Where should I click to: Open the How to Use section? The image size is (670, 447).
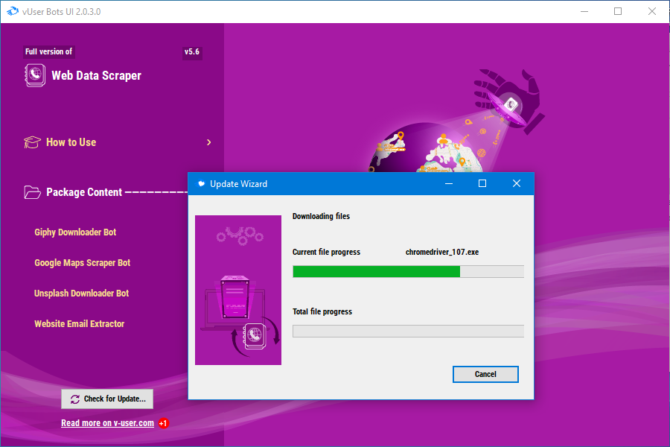click(71, 142)
